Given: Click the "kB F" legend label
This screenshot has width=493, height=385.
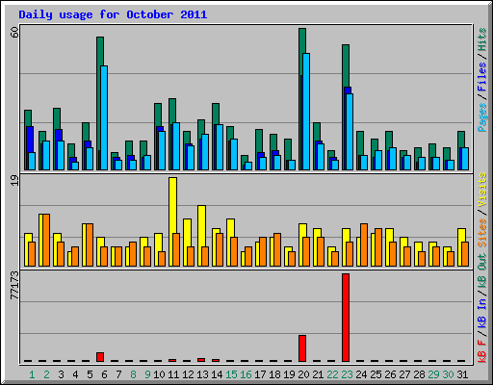Looking at the screenshot, I should pyautogui.click(x=481, y=351).
